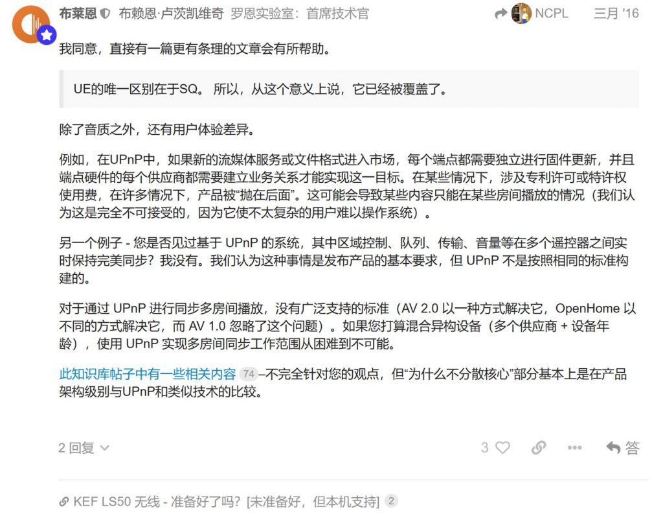Click the NCPL reply-to name

[552, 14]
